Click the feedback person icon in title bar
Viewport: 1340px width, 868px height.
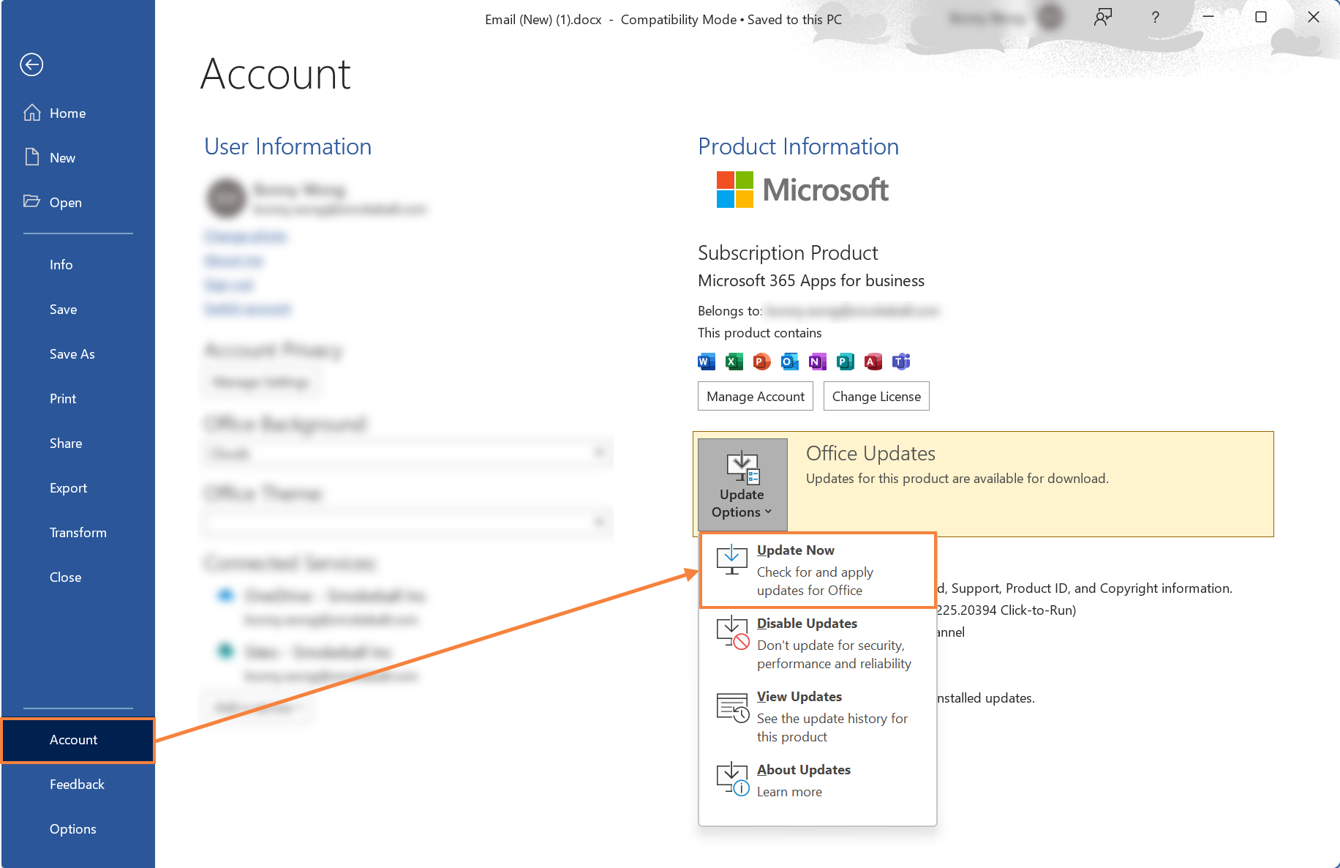click(1103, 17)
